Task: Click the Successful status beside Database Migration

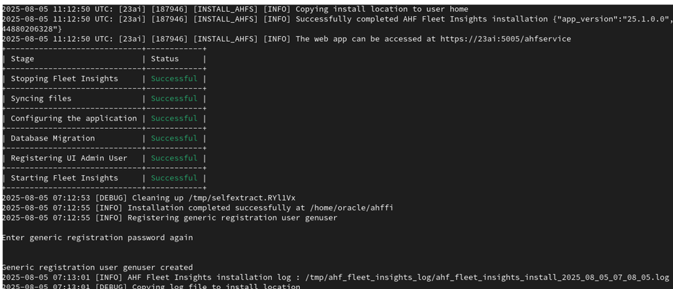Action: [174, 138]
